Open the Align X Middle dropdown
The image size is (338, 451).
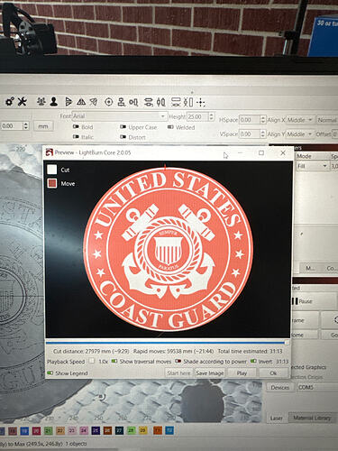[300, 120]
